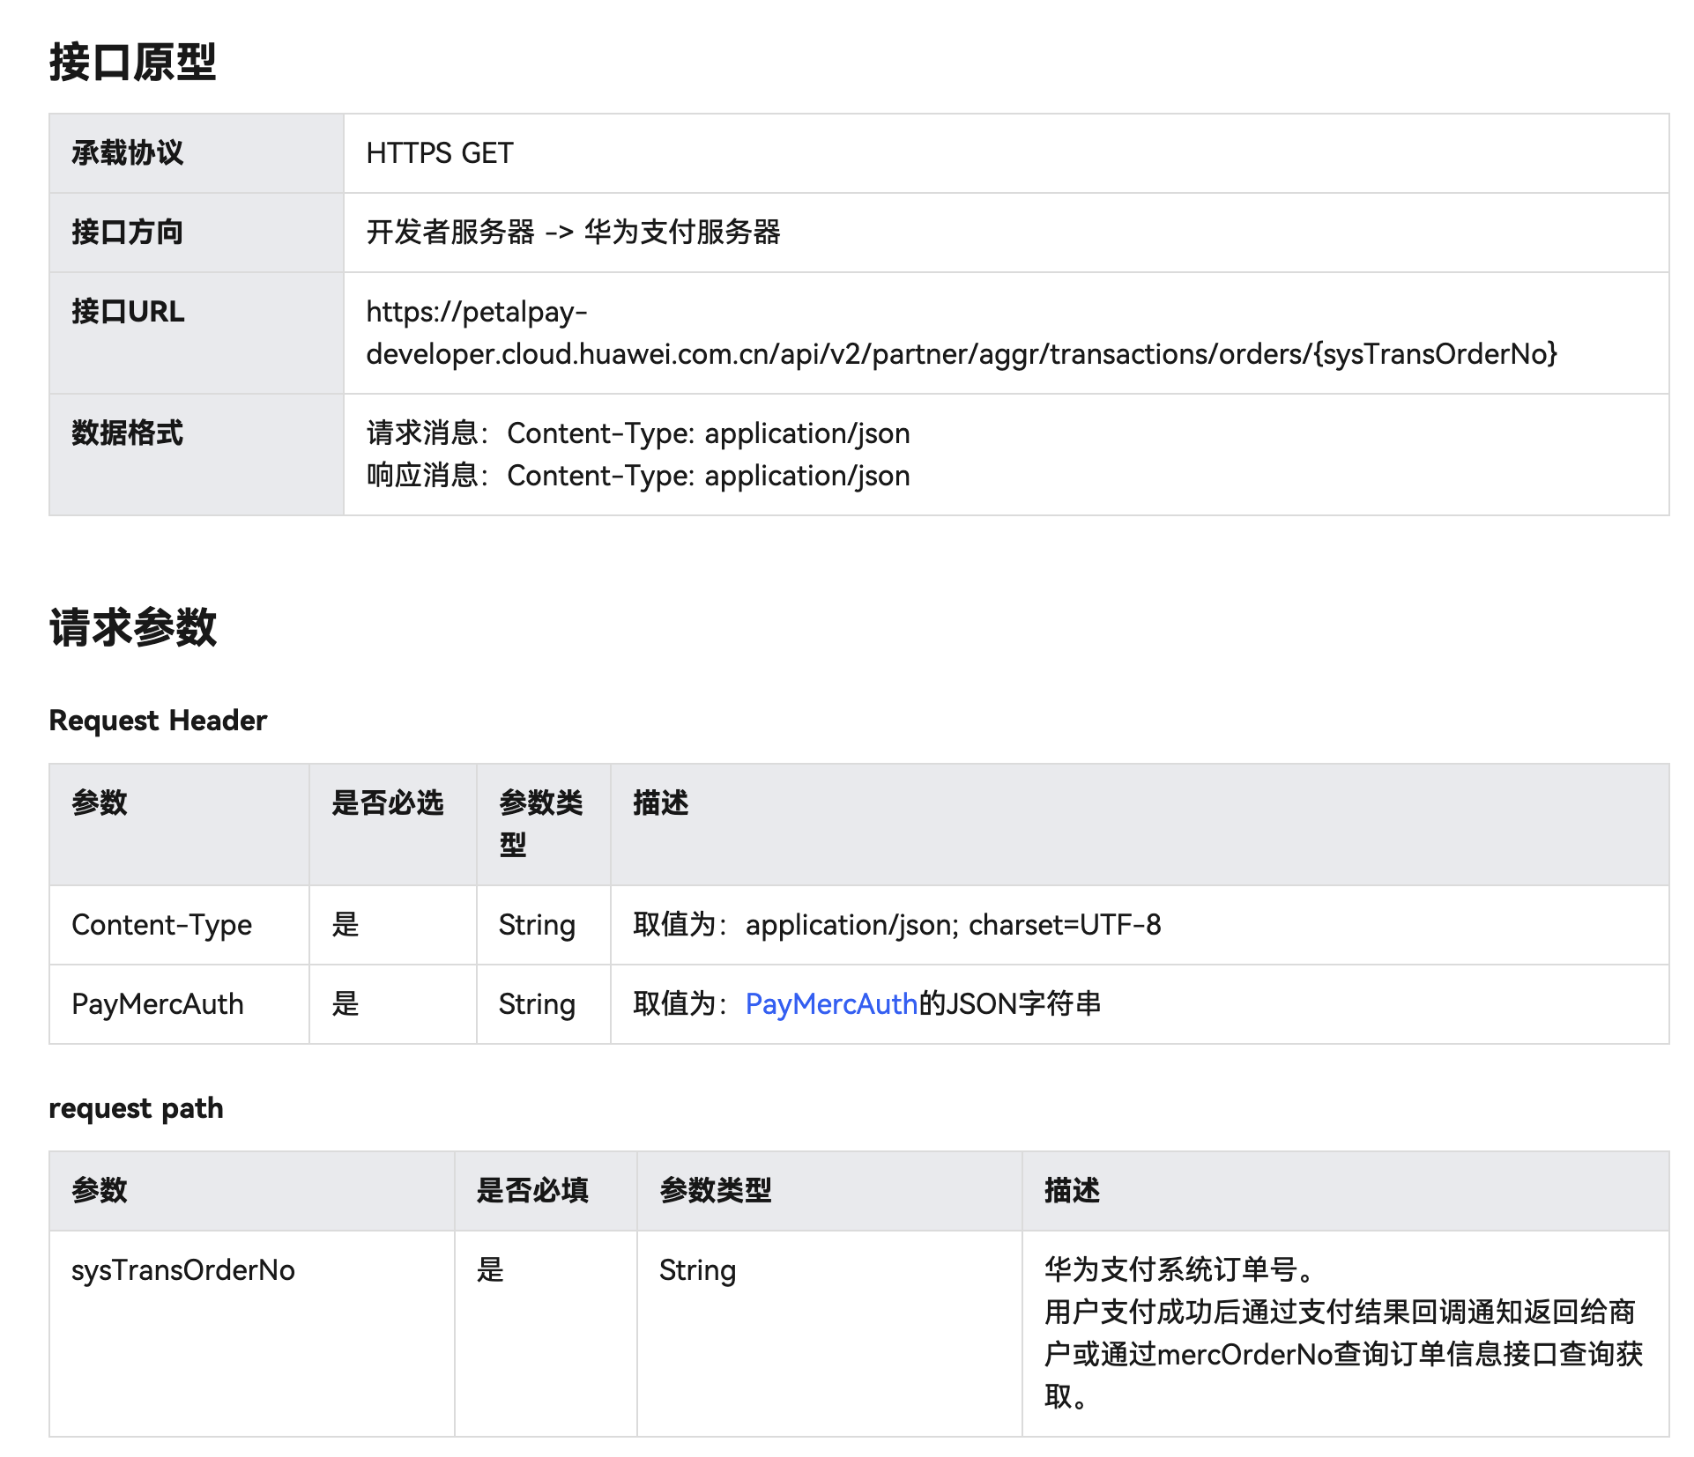Click application/json; charset=UTF-8 description text
The image size is (1694, 1457).
click(x=952, y=925)
